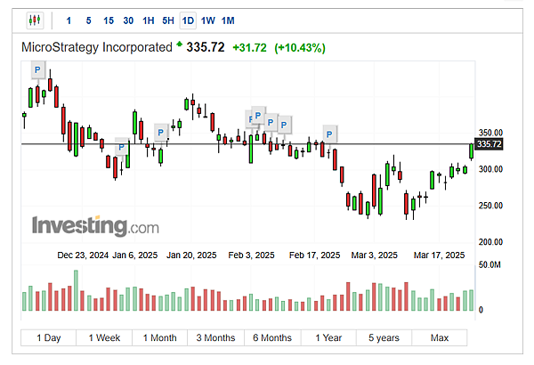Click the Jan 6, 2025 date label
Image resolution: width=534 pixels, height=365 pixels.
coord(135,255)
